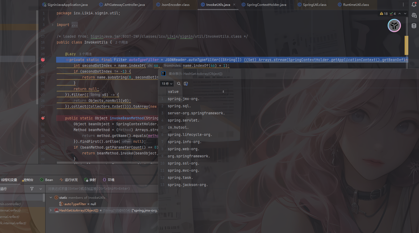Toggle the breakpoint on the autoTypeFilter line
Image resolution: width=419 pixels, height=233 pixels.
43,60
